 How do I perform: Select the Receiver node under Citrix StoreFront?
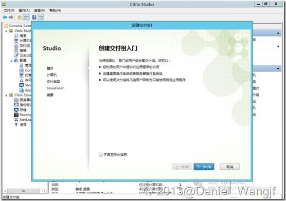click(x=23, y=115)
